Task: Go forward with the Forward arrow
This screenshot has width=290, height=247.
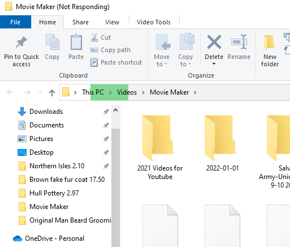Action: pos(27,92)
